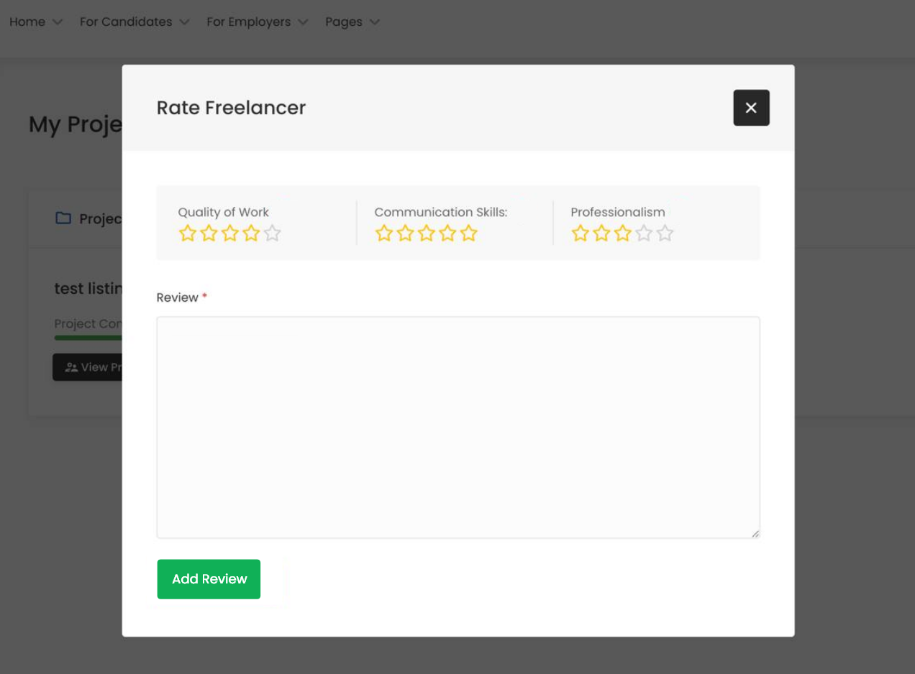915x674 pixels.
Task: Set Communication Skills rating to four stars
Action: point(447,234)
